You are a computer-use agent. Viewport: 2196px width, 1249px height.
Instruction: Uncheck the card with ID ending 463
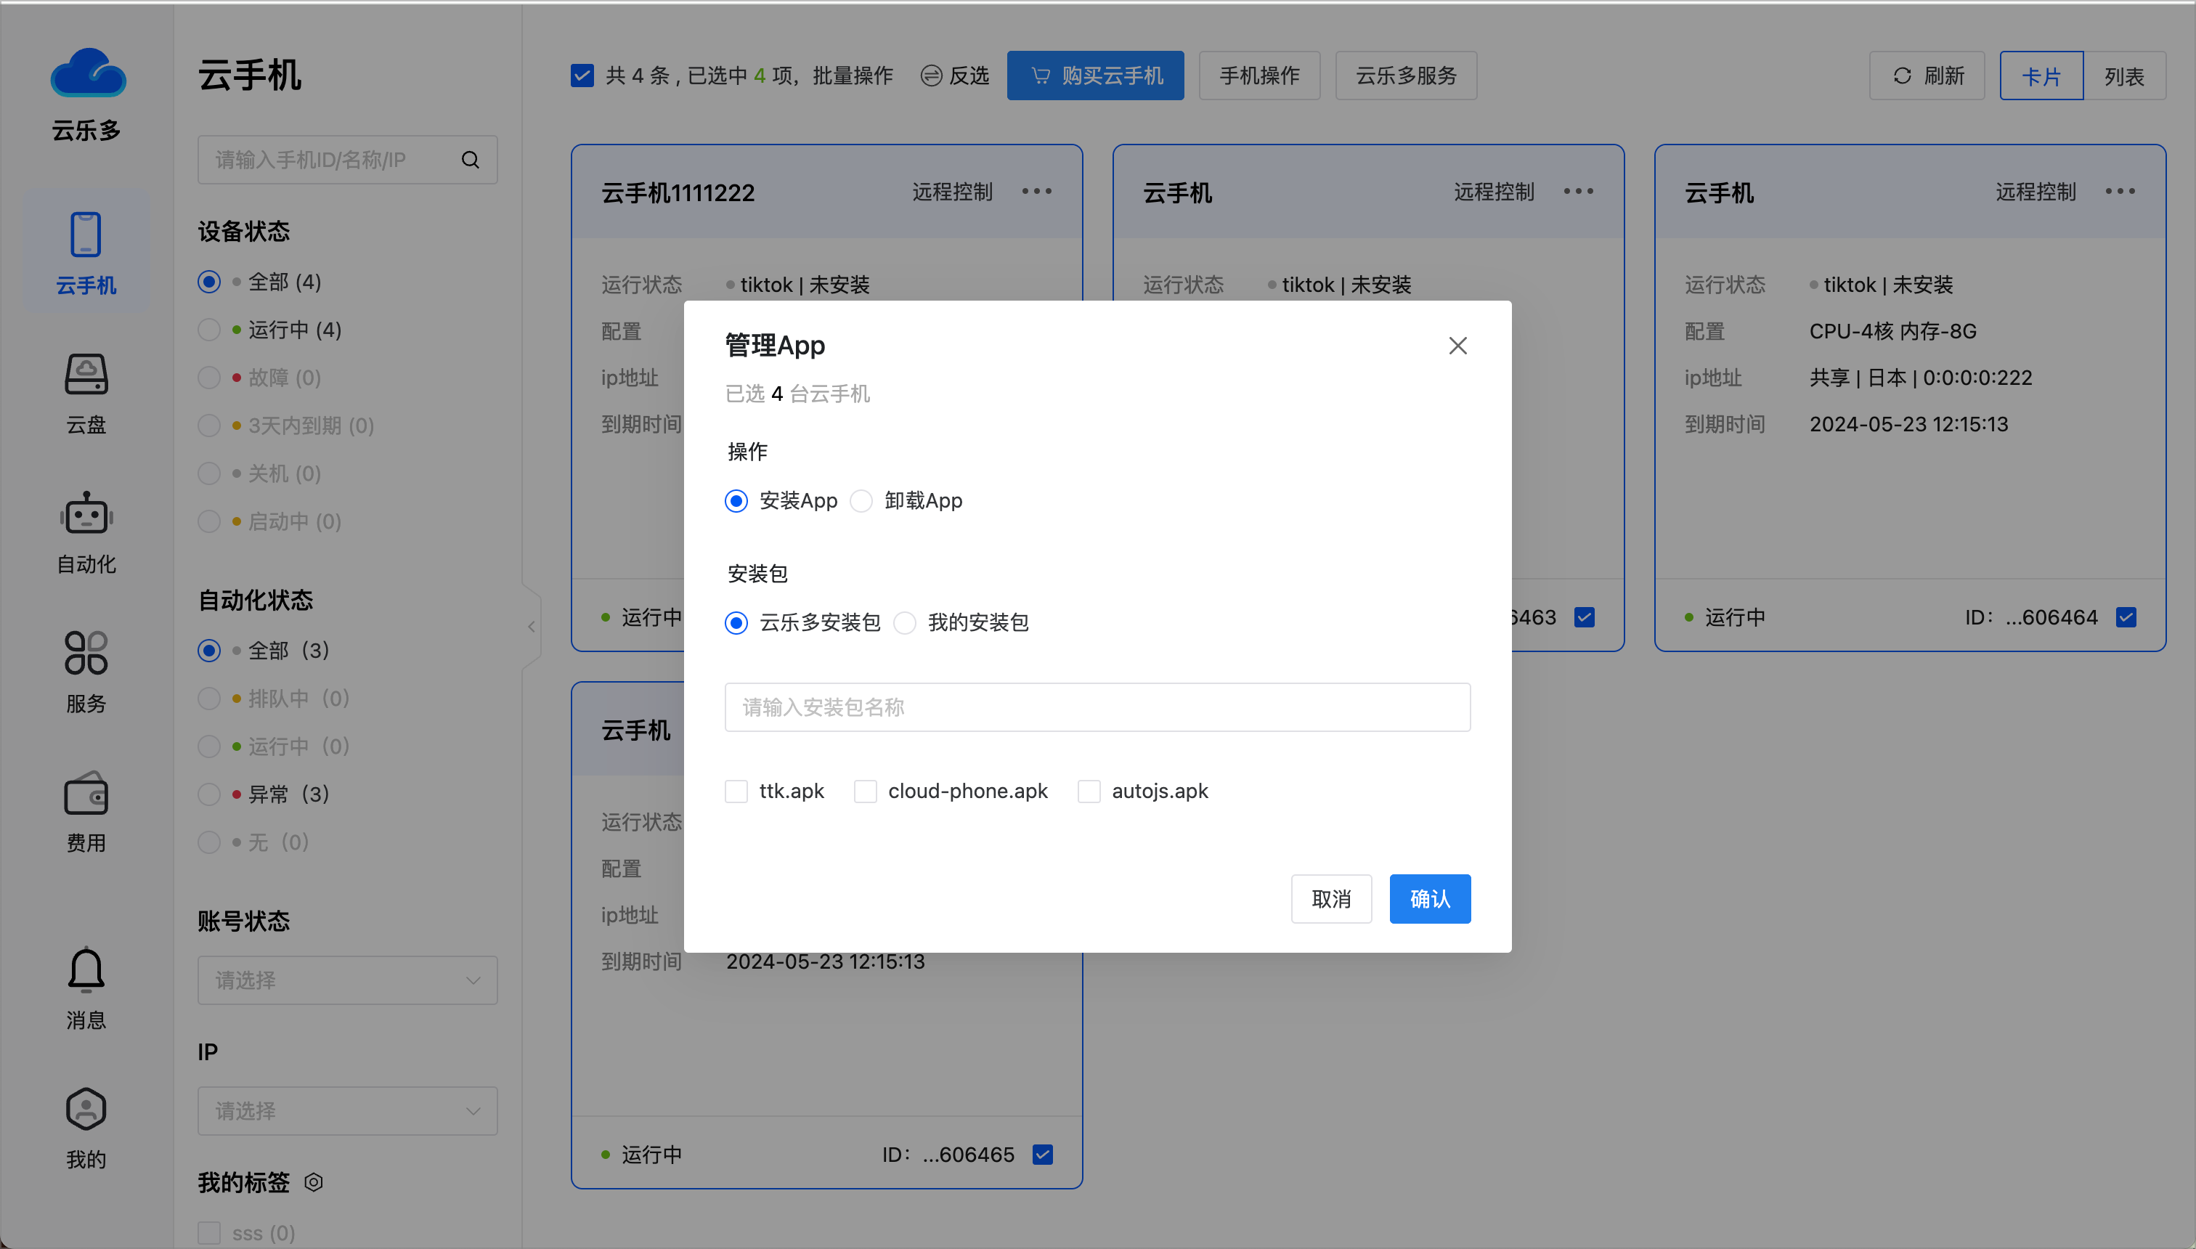tap(1585, 617)
